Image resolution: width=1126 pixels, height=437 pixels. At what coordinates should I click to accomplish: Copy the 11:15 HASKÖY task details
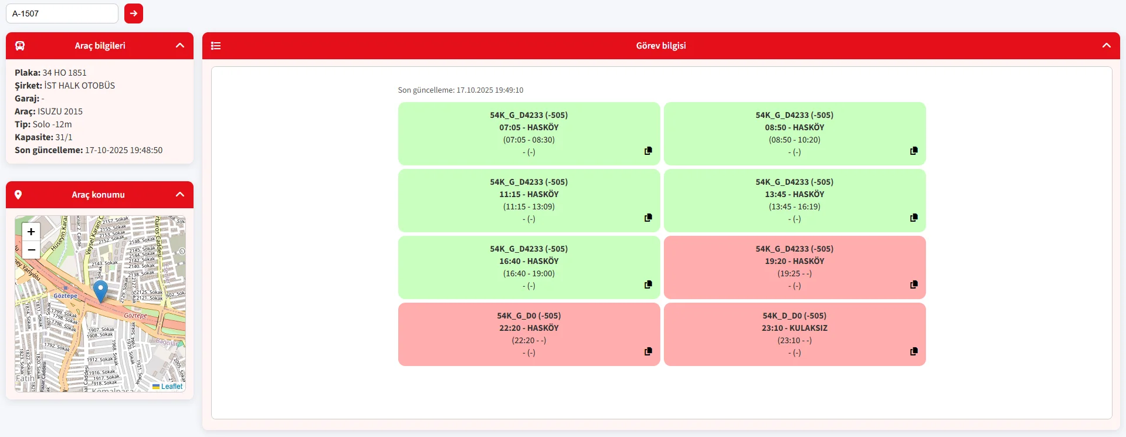coord(648,218)
